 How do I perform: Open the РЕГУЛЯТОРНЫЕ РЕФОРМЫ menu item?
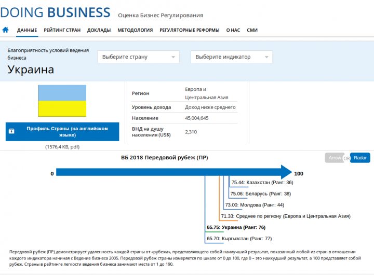(x=190, y=30)
